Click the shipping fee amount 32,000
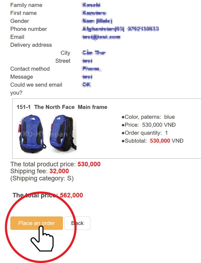This screenshot has width=201, height=263. click(59, 171)
